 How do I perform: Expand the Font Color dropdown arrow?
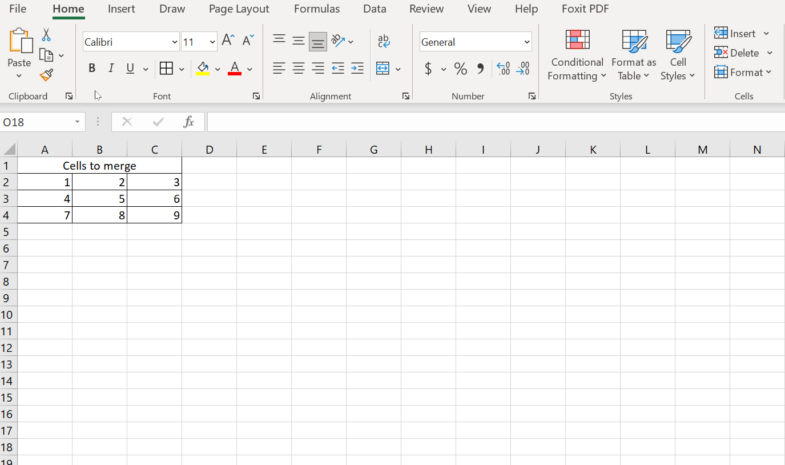pyautogui.click(x=249, y=69)
